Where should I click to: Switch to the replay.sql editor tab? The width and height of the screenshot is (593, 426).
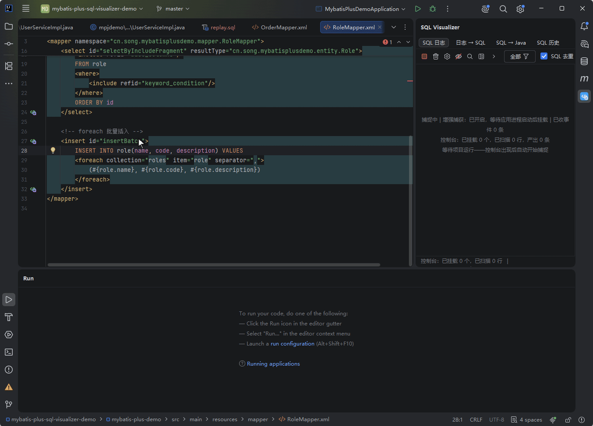click(x=219, y=27)
